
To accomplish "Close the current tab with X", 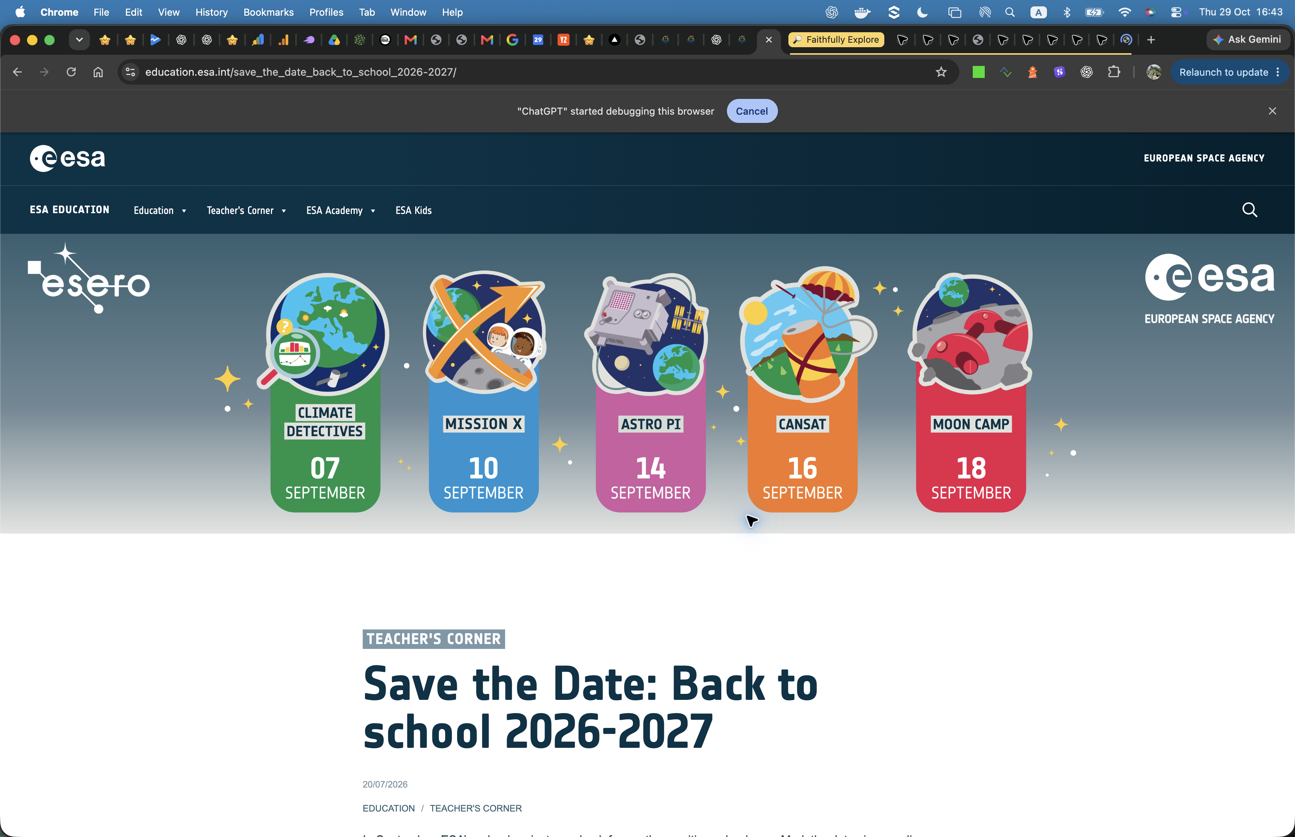I will click(x=769, y=40).
